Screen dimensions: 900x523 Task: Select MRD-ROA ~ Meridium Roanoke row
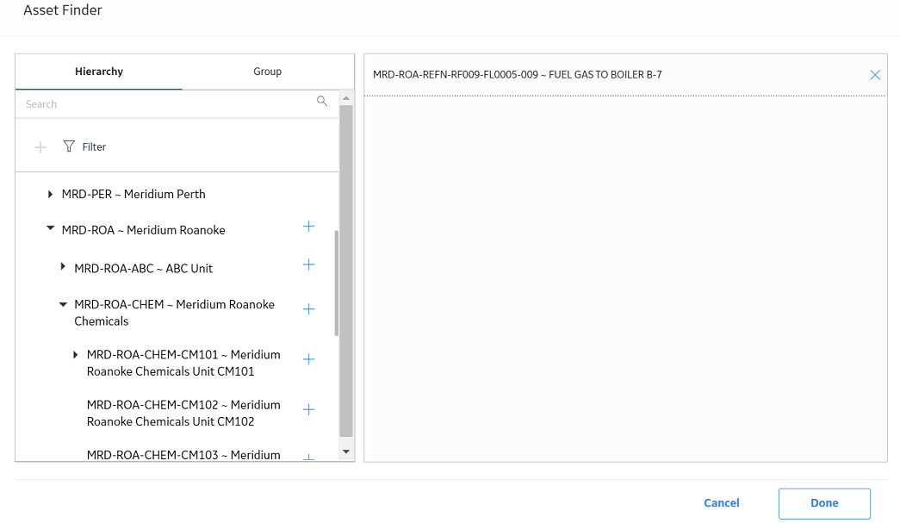tap(144, 230)
